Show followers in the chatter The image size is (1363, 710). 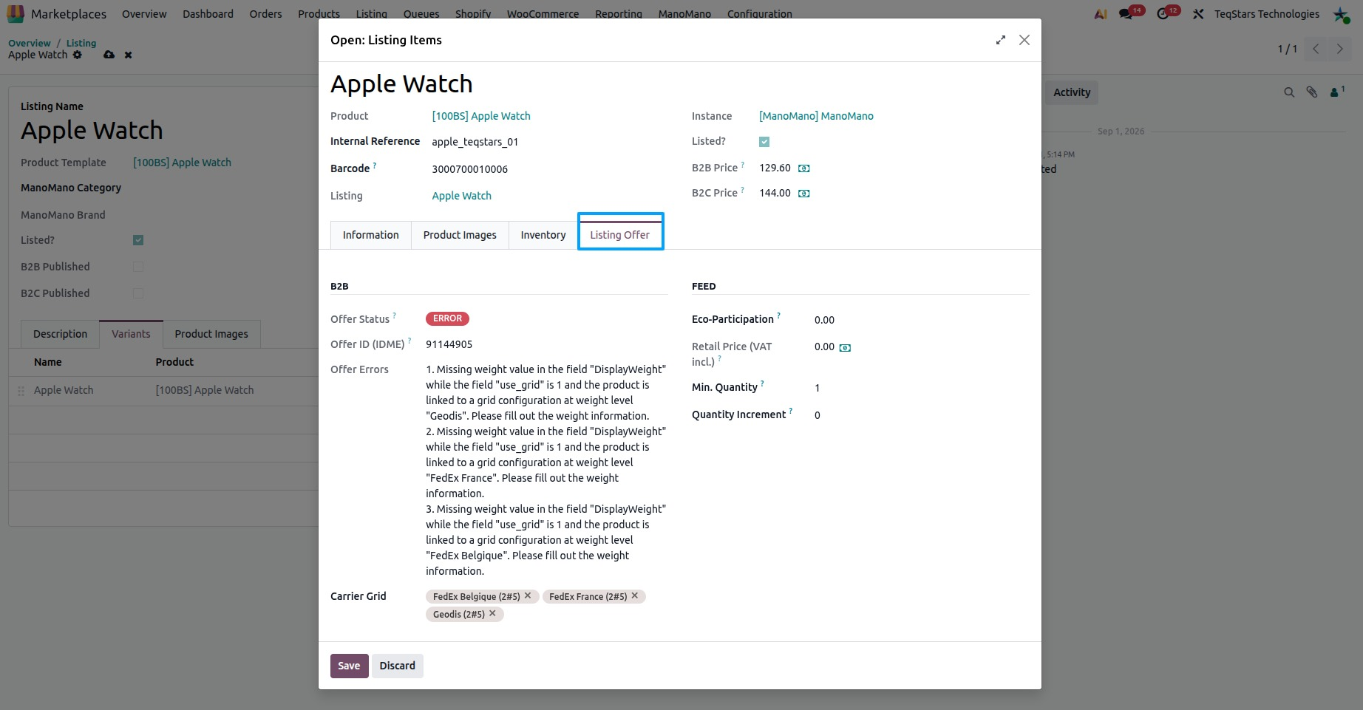[x=1336, y=92]
